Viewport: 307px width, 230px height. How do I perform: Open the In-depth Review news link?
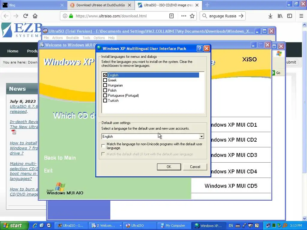[x=24, y=124]
